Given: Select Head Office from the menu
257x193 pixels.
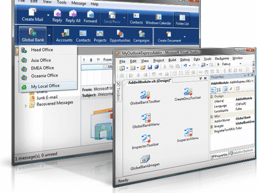Looking at the screenshot, I should tap(48, 50).
